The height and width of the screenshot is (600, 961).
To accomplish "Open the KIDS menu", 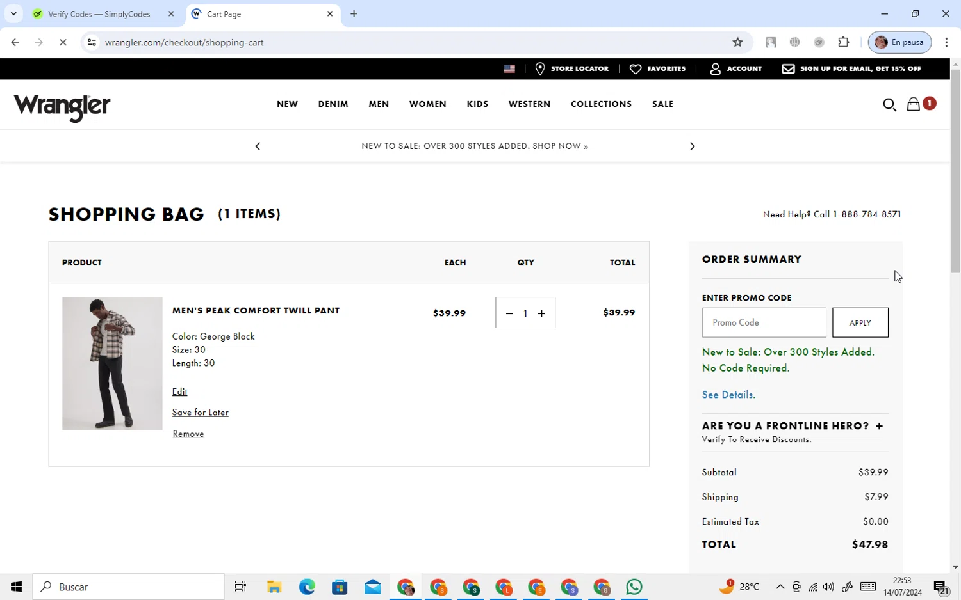I will (477, 104).
